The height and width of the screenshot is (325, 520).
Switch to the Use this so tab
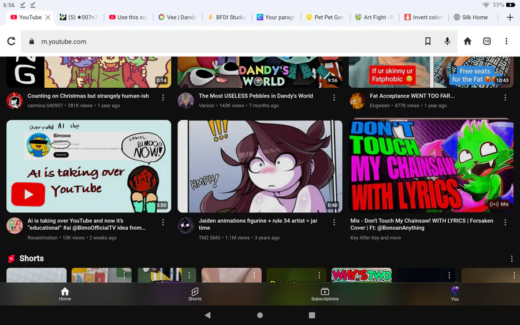128,17
